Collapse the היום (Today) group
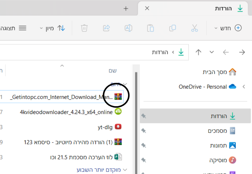The height and width of the screenshot is (174, 252). pyautogui.click(x=125, y=84)
